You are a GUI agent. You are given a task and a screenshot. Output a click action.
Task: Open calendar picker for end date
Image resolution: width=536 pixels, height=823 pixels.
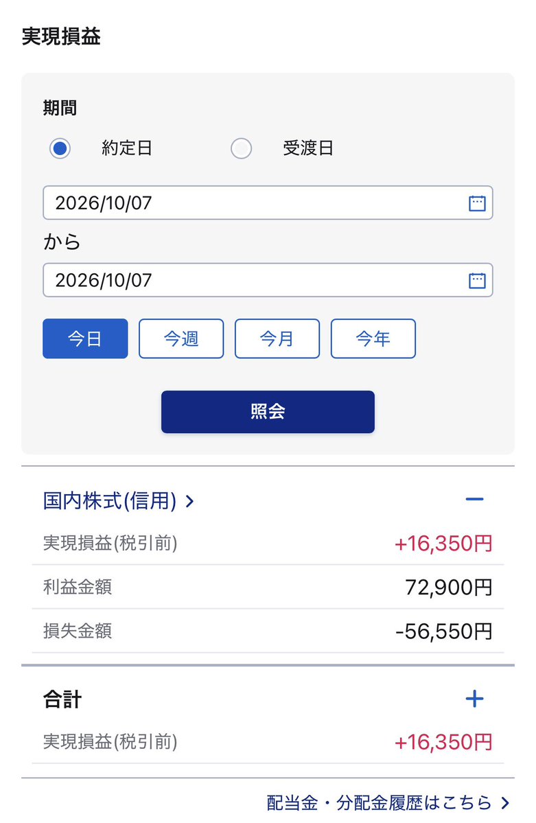(x=477, y=280)
